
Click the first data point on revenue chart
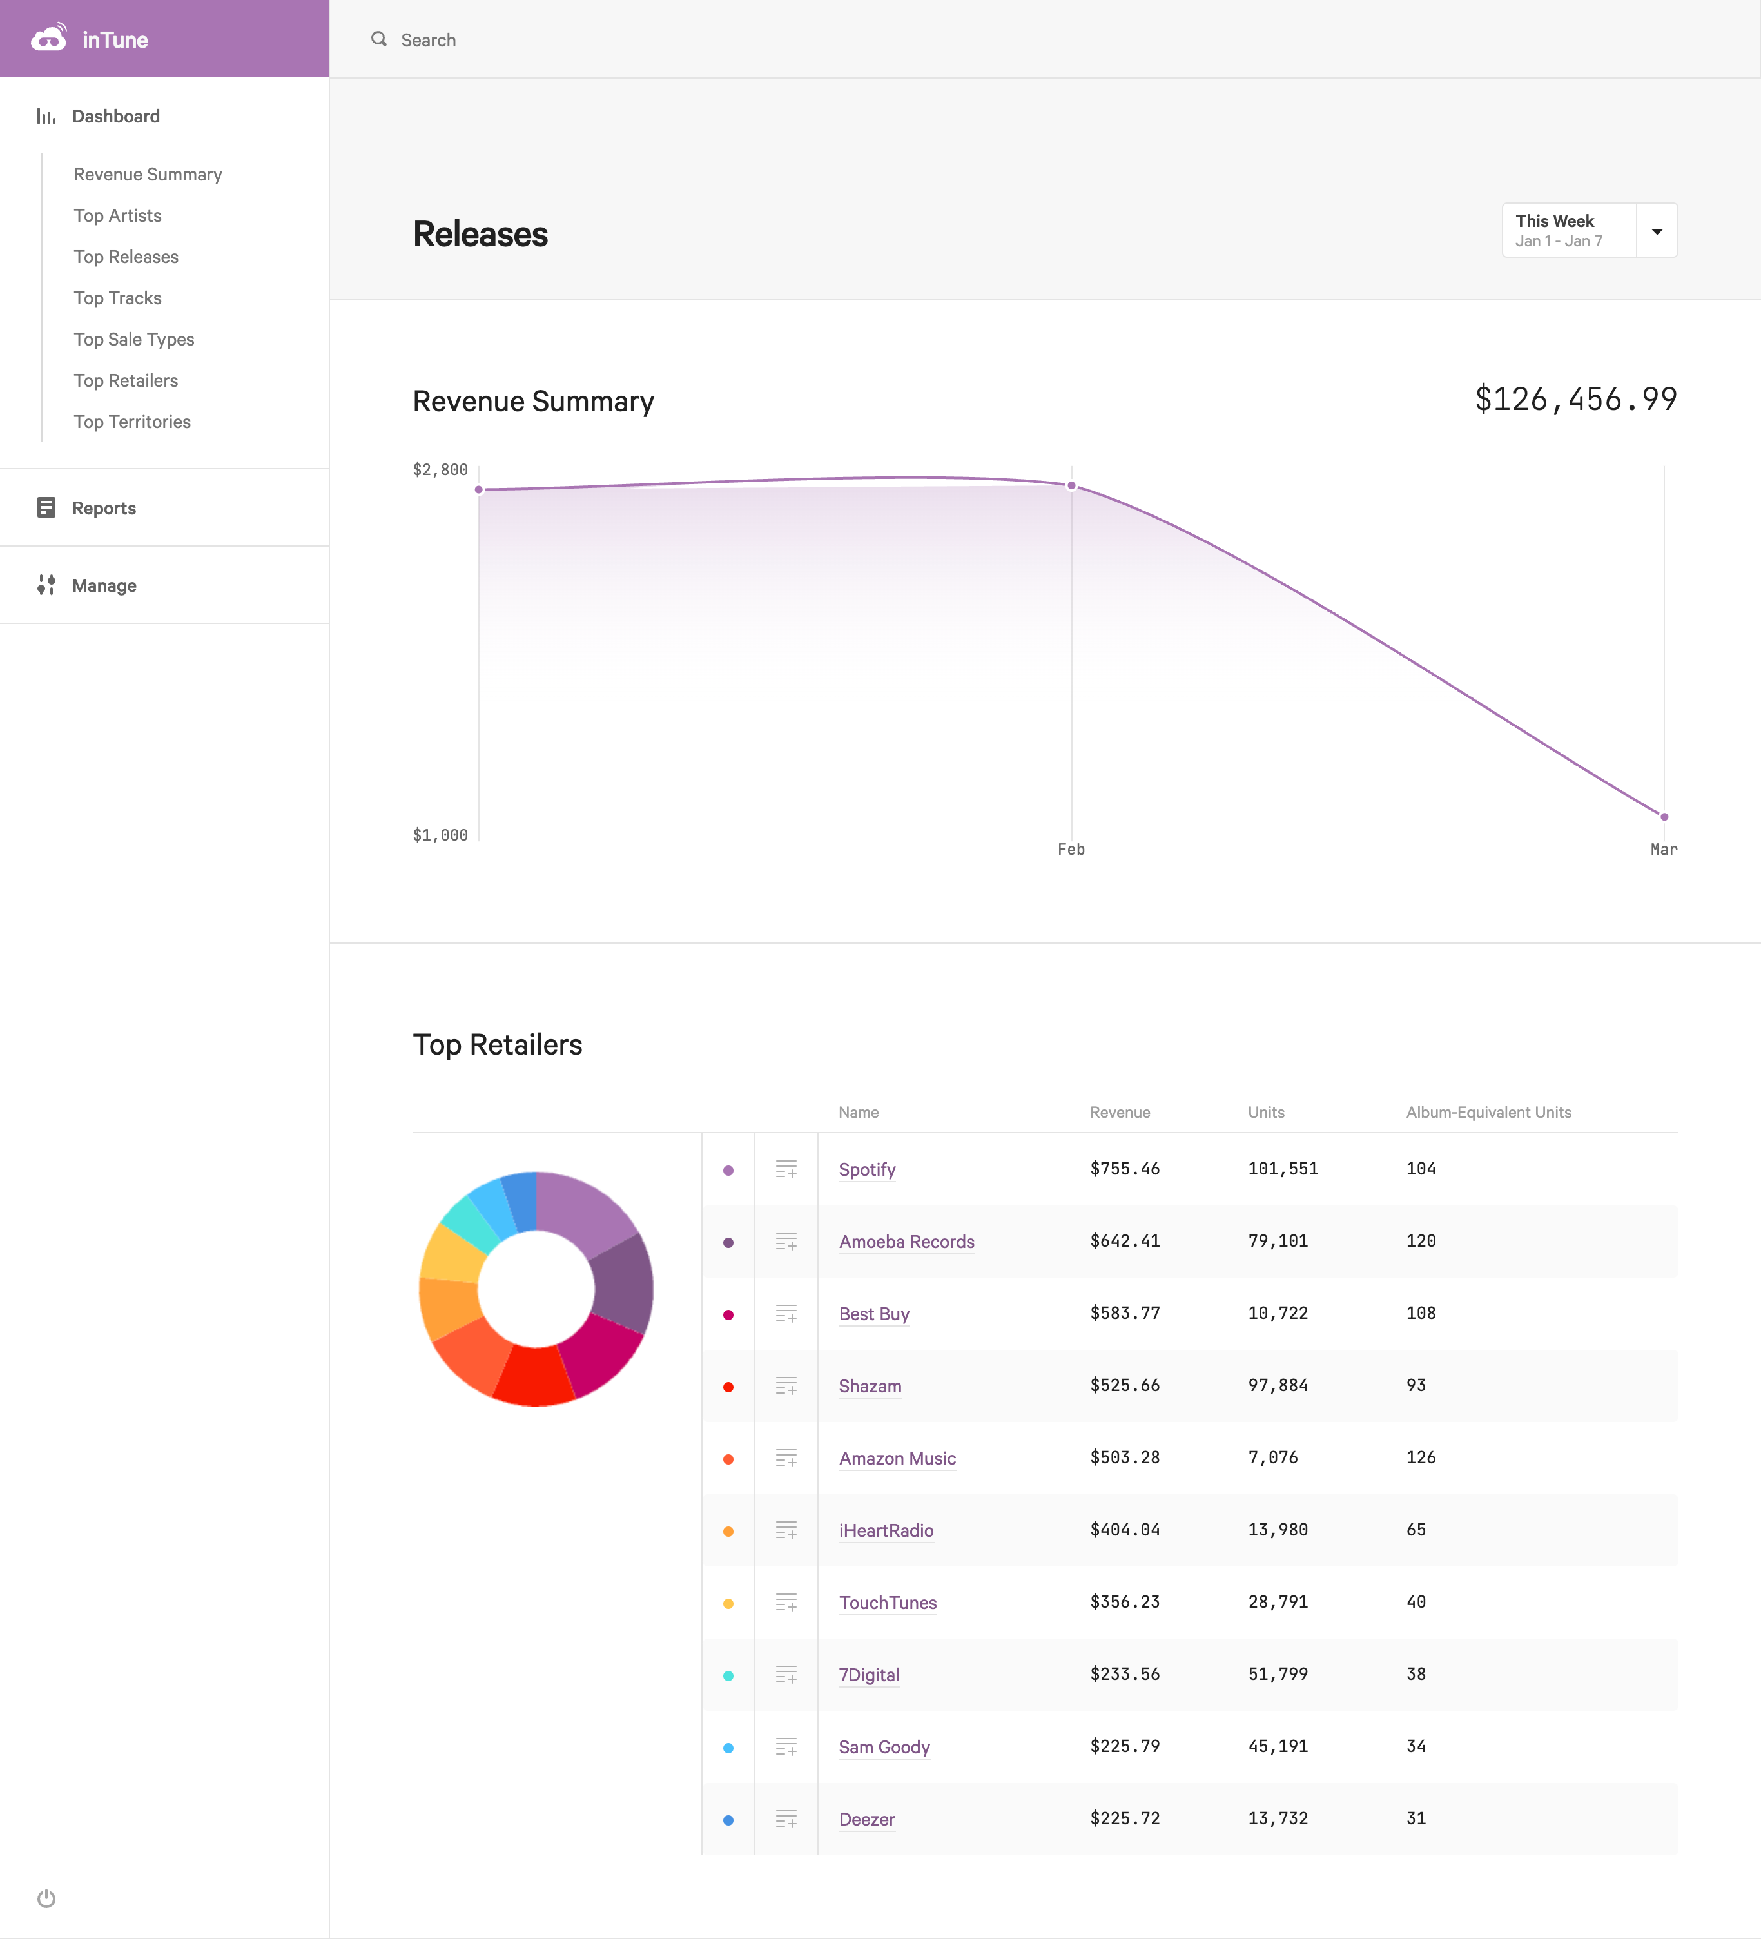[x=479, y=489]
